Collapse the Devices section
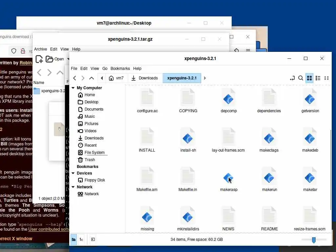336x252 pixels. [x=73, y=173]
